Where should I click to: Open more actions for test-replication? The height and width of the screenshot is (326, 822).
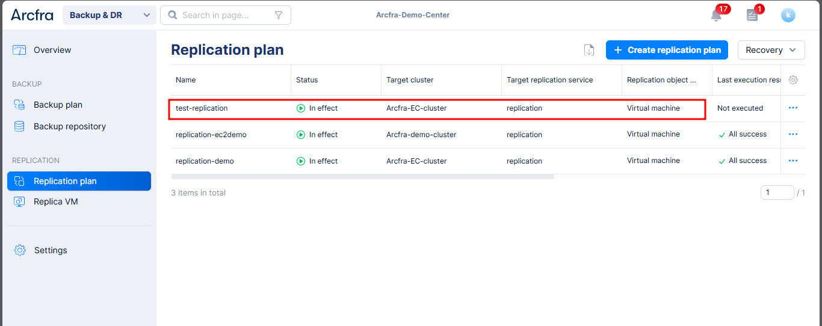click(793, 108)
